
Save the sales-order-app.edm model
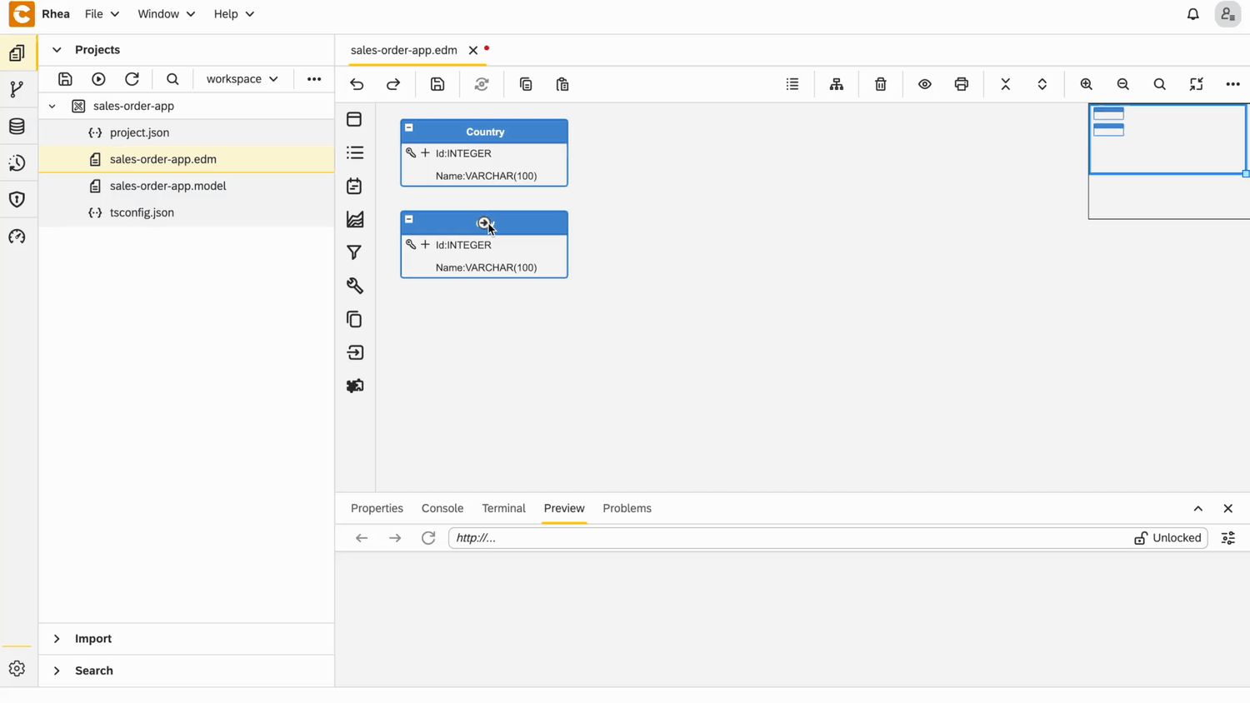437,84
